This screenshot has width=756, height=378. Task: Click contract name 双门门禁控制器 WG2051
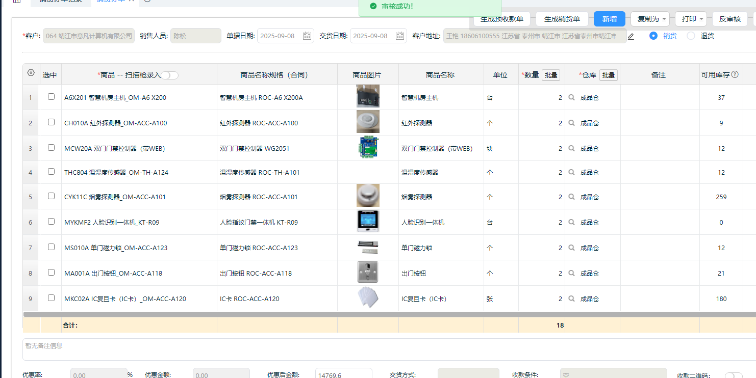coord(255,148)
